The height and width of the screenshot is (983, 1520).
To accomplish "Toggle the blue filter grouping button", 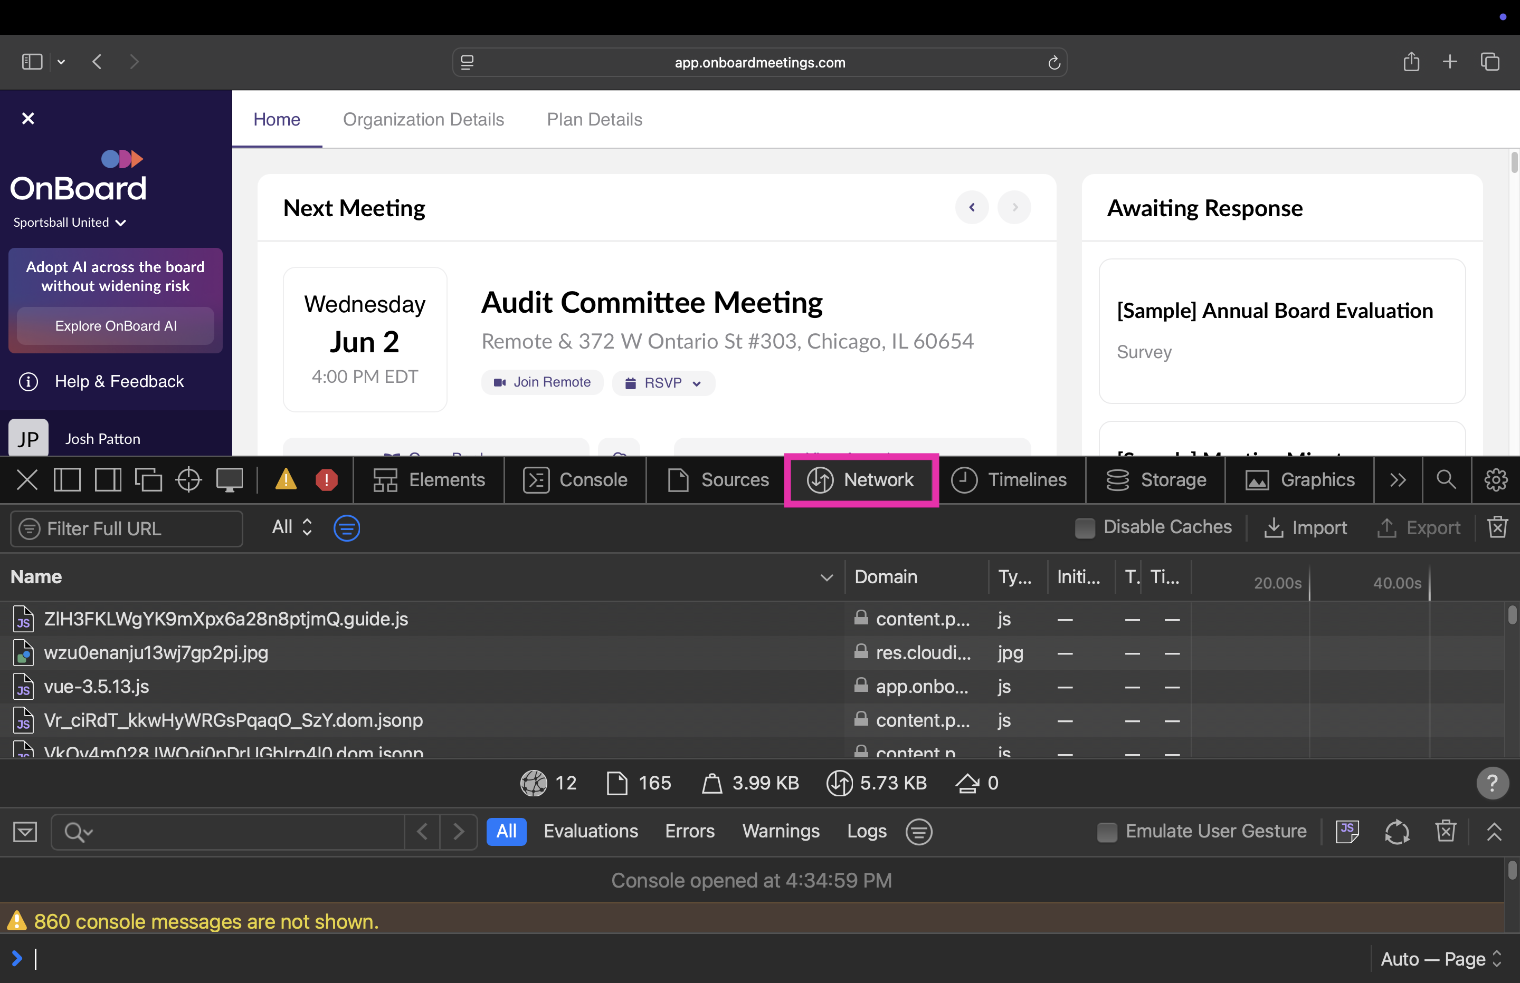I will [x=347, y=528].
